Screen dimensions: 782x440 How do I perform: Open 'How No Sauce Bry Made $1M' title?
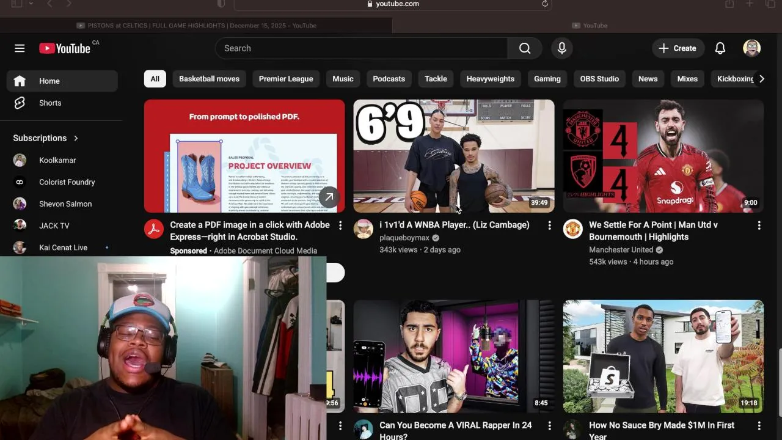(662, 430)
